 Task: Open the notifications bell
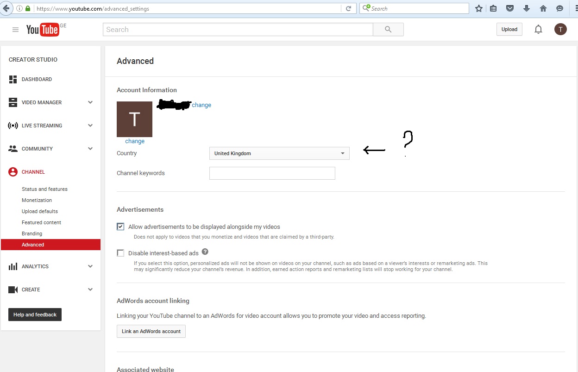pyautogui.click(x=538, y=30)
